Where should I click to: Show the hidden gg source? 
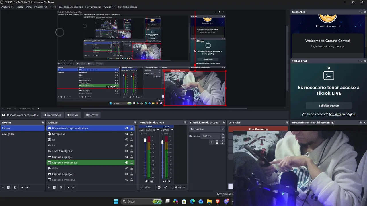127,140
